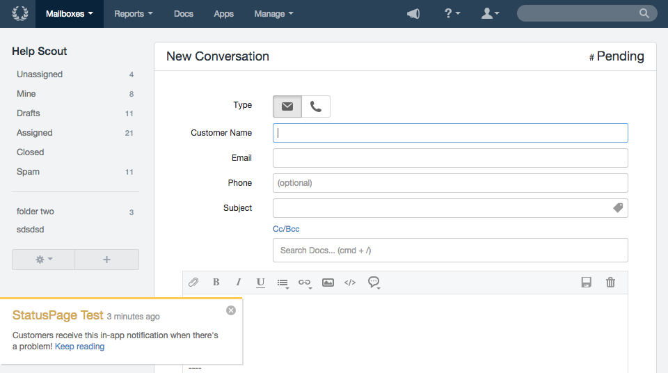Image resolution: width=668 pixels, height=373 pixels.
Task: Go to Apps in navigation
Action: [223, 14]
